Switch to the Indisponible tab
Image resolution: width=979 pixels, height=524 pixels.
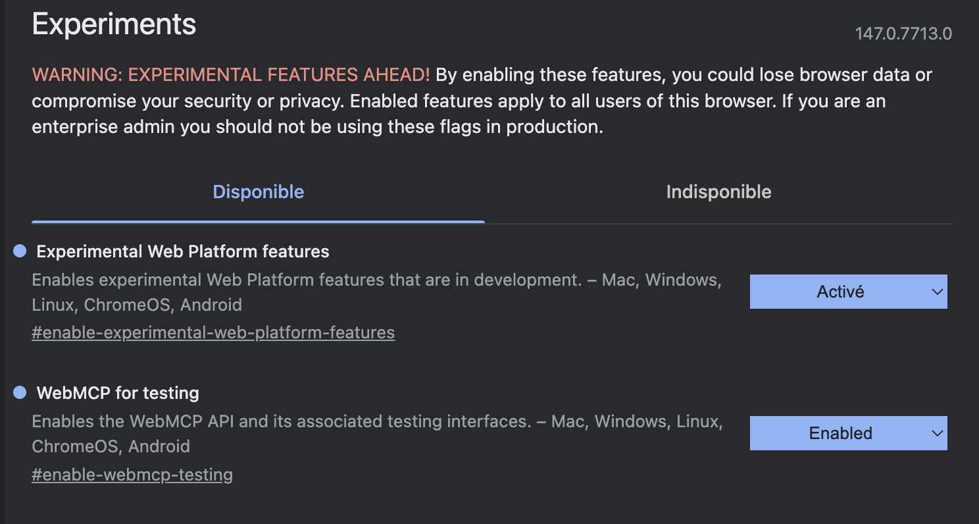tap(718, 192)
